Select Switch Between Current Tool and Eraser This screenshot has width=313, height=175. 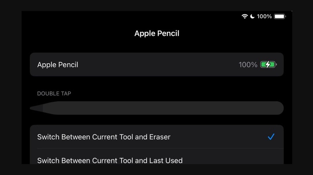tap(104, 137)
